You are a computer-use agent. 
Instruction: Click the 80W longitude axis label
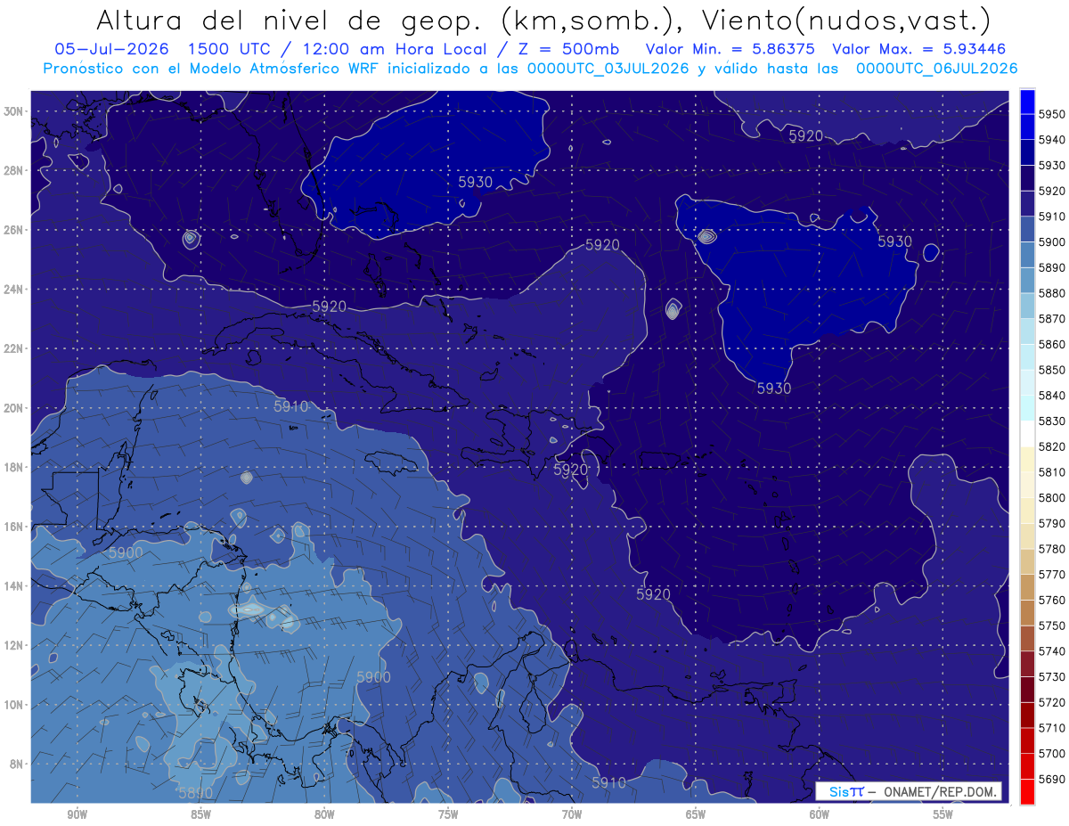click(324, 814)
